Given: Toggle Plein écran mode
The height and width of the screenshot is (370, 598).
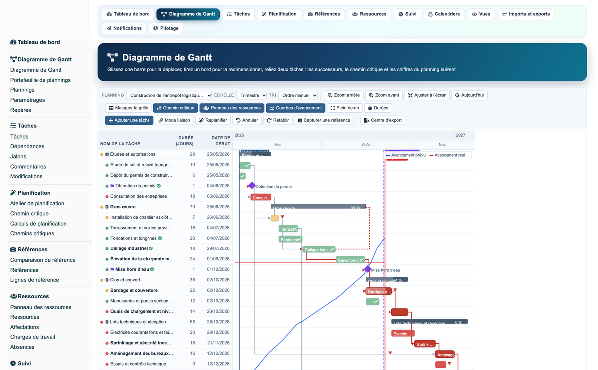Looking at the screenshot, I should [344, 108].
